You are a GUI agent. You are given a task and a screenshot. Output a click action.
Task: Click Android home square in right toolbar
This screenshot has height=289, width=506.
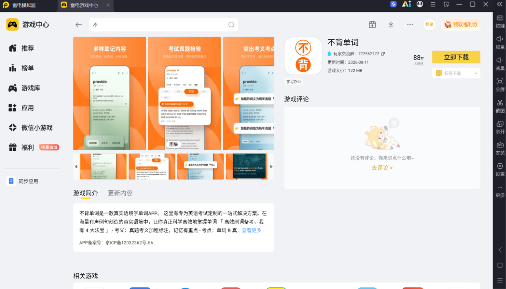[500, 265]
